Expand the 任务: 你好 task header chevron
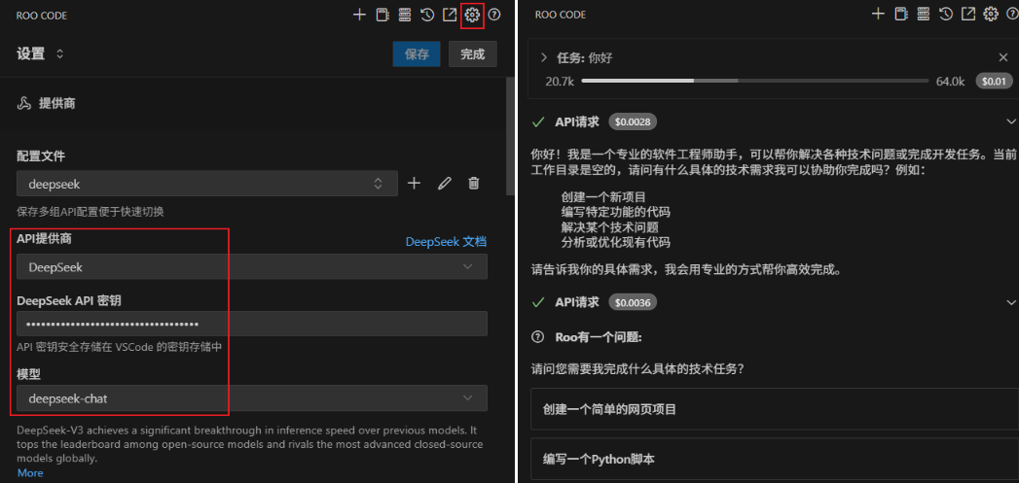 [544, 58]
